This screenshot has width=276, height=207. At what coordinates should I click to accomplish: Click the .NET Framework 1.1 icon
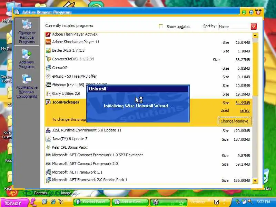pyautogui.click(x=48, y=172)
